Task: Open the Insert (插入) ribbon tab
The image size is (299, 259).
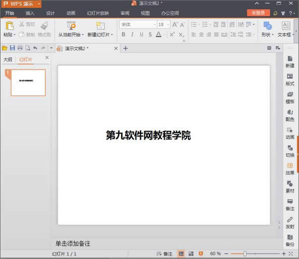Action: pos(30,13)
